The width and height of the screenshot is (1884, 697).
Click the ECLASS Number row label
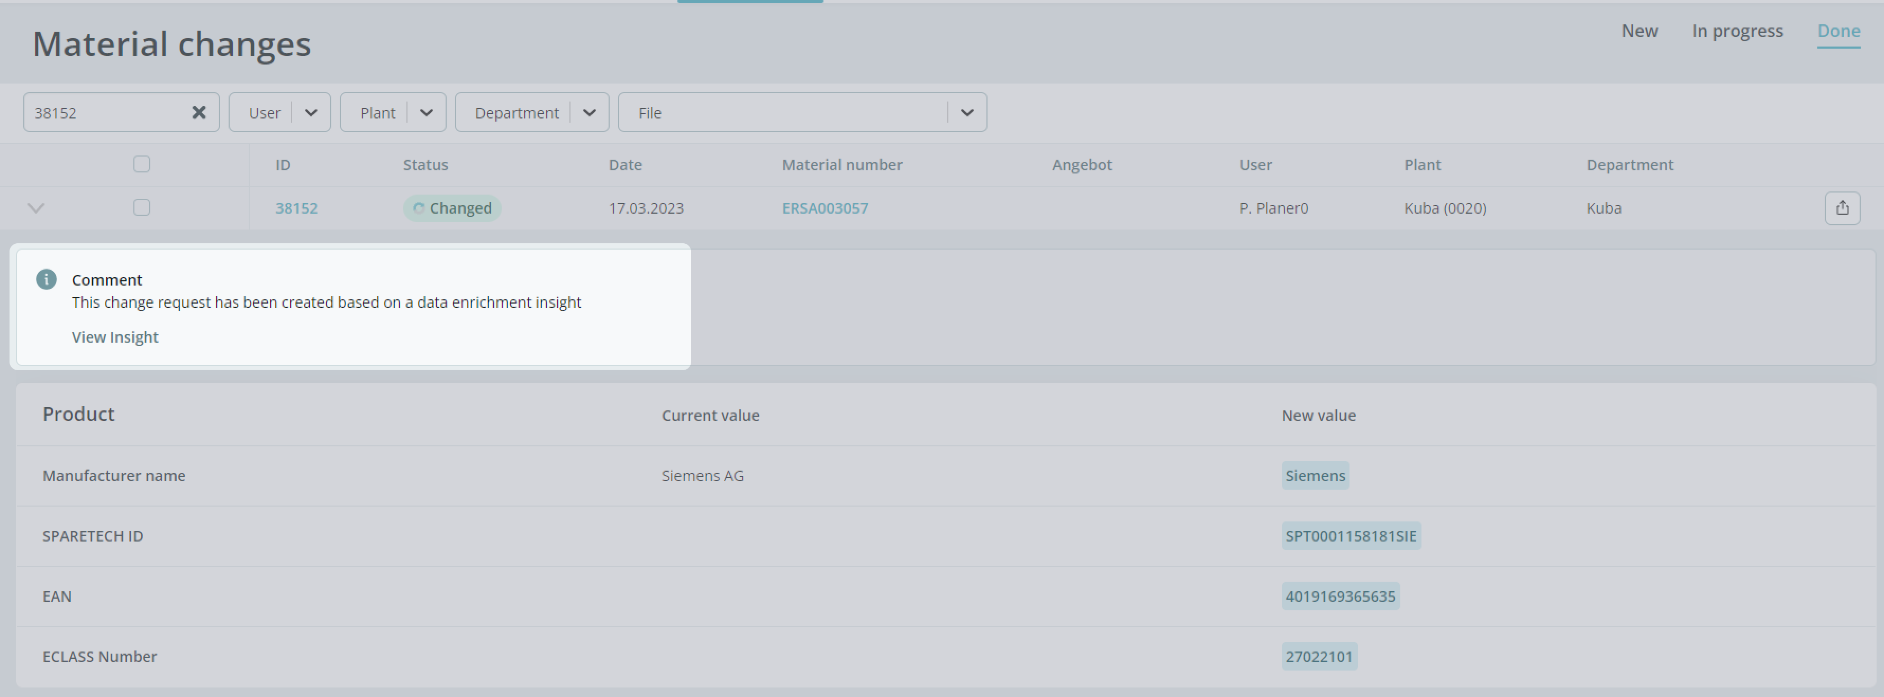[99, 657]
